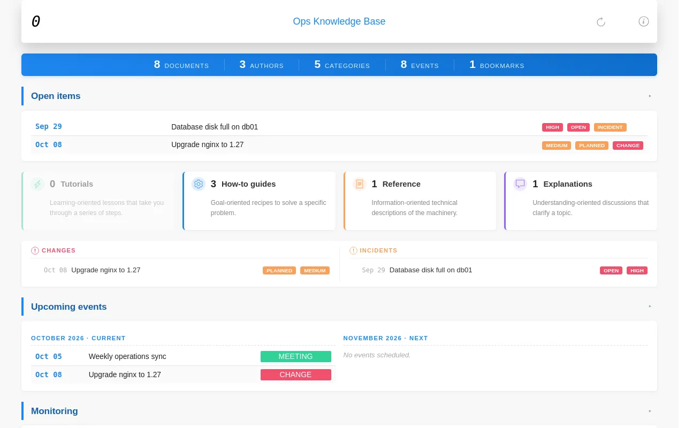
Task: Click the HIGH badge under Incidents
Action: pos(637,271)
